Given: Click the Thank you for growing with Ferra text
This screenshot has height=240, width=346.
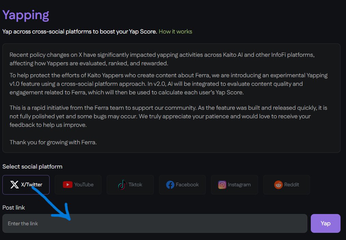Looking at the screenshot, I should click(53, 142).
